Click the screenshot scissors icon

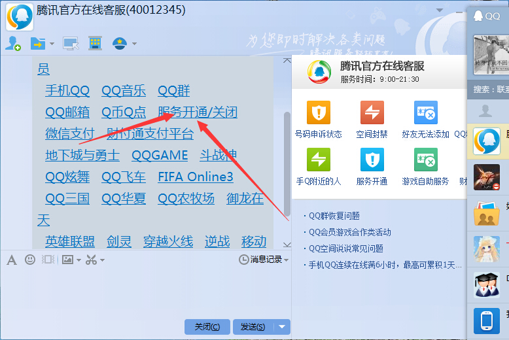pos(91,260)
